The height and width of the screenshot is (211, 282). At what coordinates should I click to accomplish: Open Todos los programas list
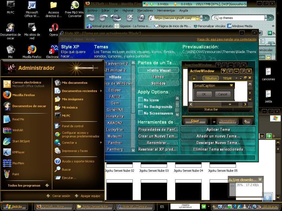(x=28, y=185)
